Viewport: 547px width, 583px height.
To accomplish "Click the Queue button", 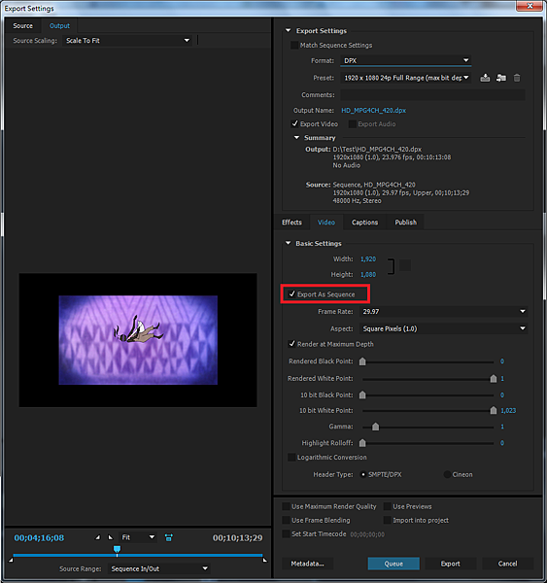I will pyautogui.click(x=393, y=564).
